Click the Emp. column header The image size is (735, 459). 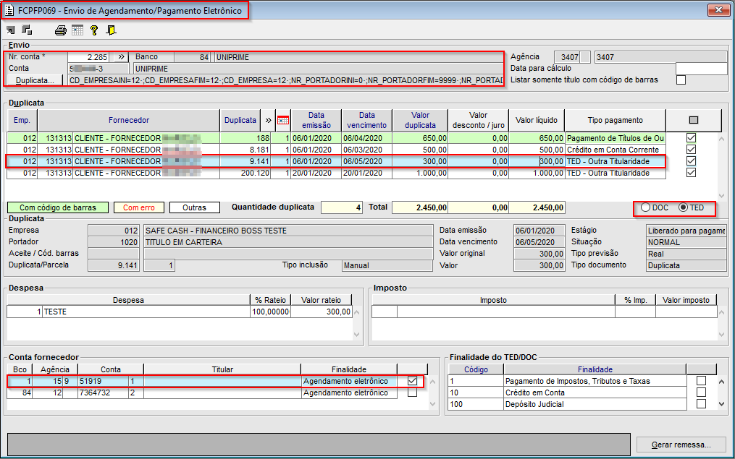22,120
